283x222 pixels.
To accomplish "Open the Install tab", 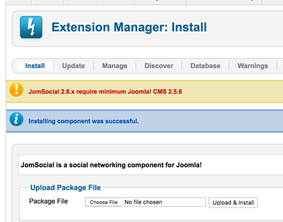I will (x=35, y=66).
